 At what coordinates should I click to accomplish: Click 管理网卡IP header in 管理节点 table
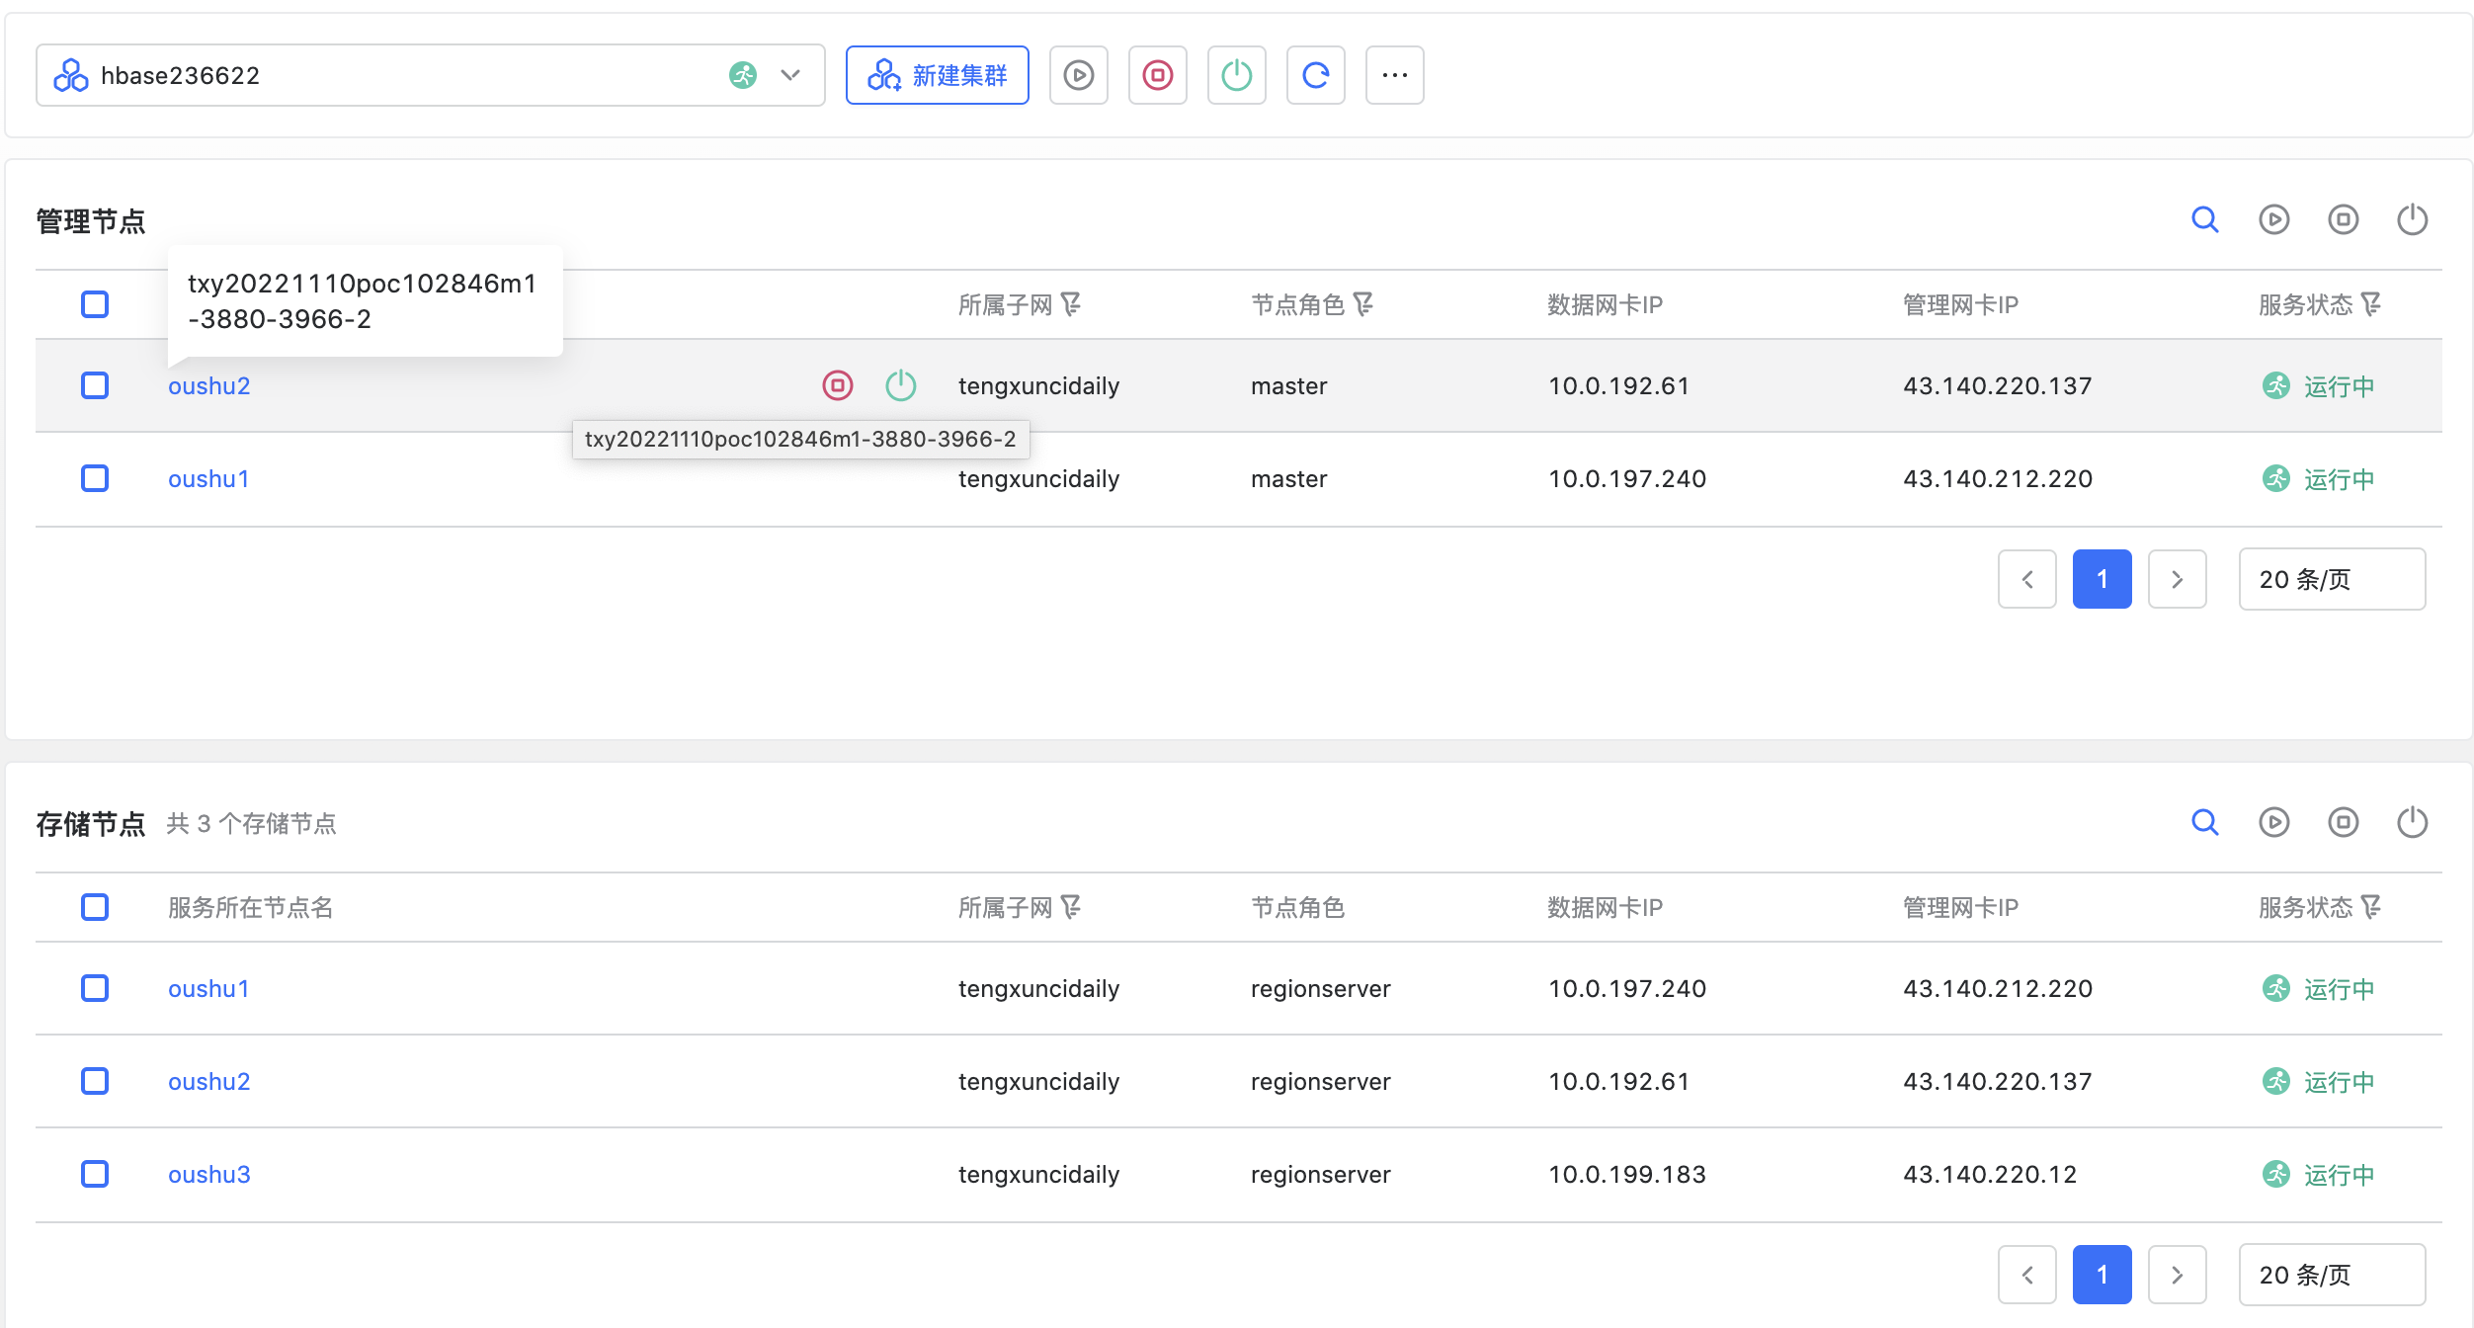(x=1960, y=304)
